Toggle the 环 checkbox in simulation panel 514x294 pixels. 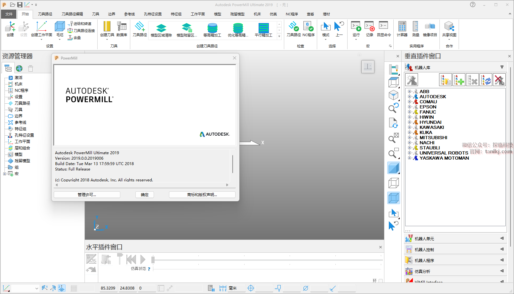tap(381, 281)
